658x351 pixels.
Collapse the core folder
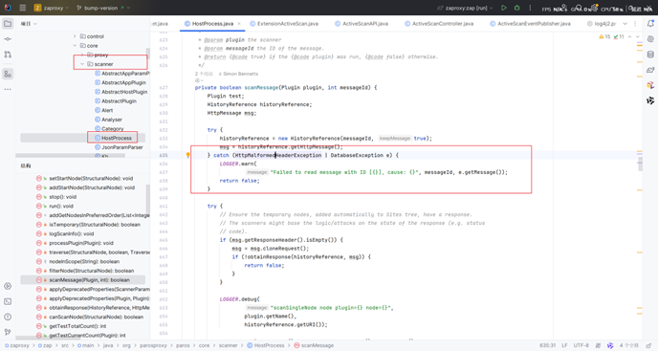tap(75, 46)
